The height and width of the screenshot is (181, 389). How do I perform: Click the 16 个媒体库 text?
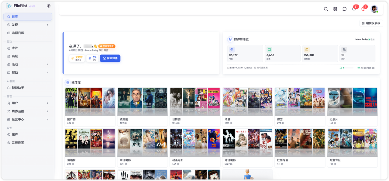point(262,68)
